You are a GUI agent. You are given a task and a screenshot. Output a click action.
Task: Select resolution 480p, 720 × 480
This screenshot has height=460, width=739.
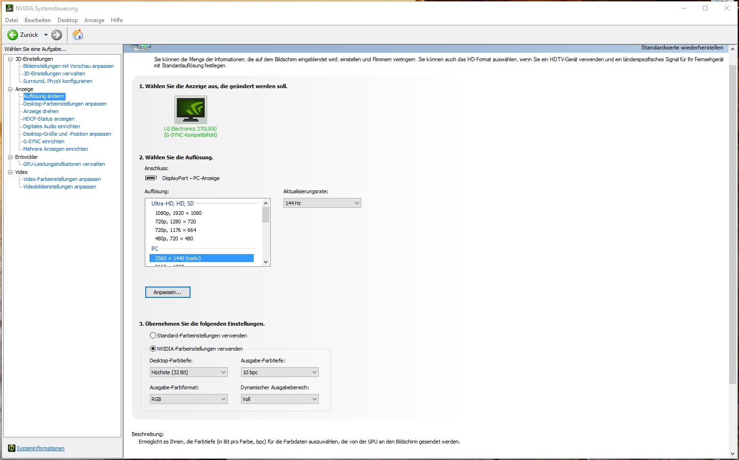[x=174, y=238]
